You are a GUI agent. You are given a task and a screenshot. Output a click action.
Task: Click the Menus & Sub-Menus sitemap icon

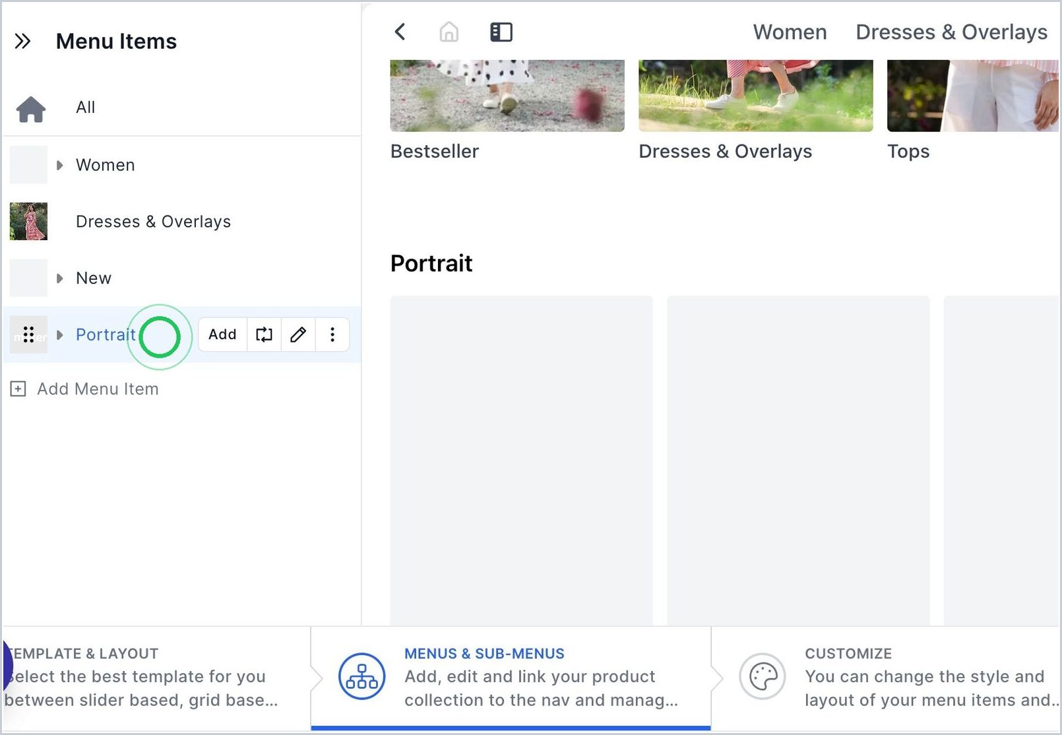(361, 676)
